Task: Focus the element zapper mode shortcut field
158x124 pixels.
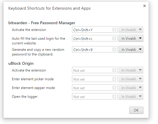Action: 95,88
